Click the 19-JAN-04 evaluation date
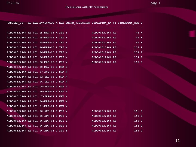 coord(47,87)
